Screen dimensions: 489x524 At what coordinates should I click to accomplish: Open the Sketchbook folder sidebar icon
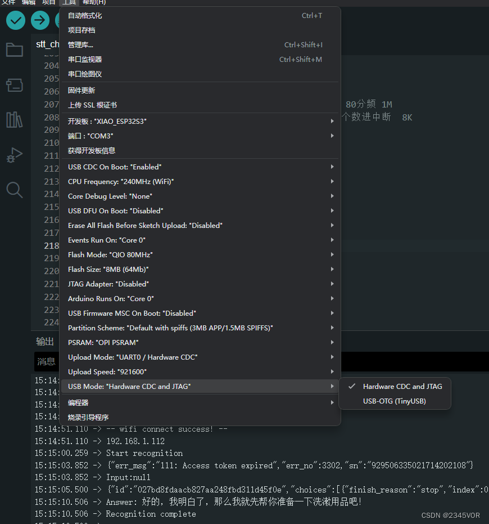point(14,50)
